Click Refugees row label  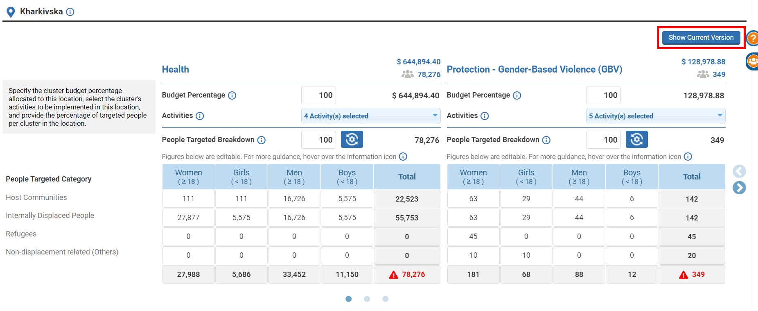tap(21, 234)
